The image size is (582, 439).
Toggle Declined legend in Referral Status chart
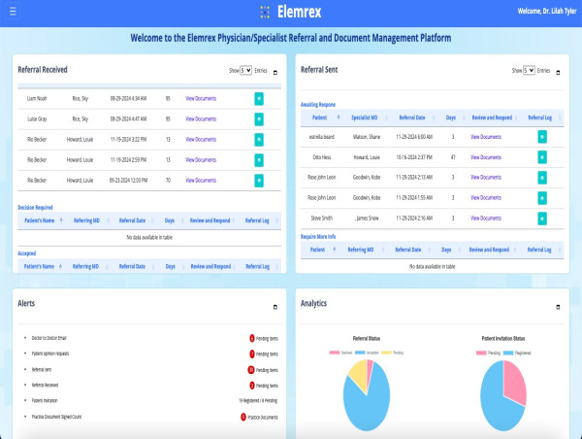coord(340,353)
